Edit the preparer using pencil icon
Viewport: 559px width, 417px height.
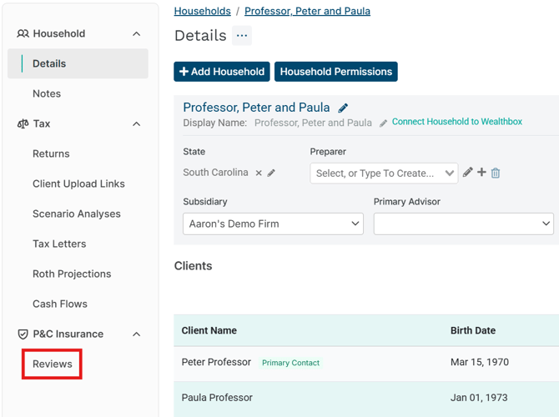pyautogui.click(x=467, y=173)
